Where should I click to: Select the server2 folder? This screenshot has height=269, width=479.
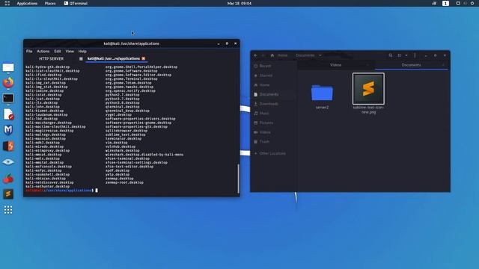(x=322, y=96)
